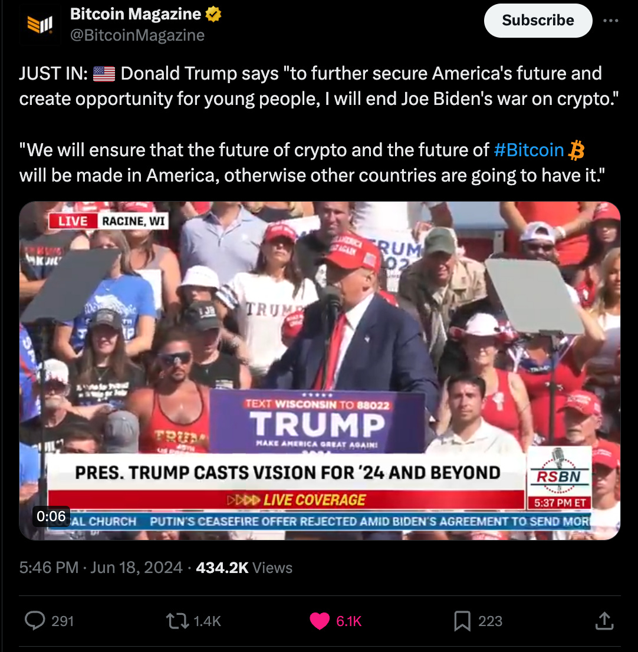Repost using the retweet arrows icon
Screen dimensions: 638x652
pos(177,621)
